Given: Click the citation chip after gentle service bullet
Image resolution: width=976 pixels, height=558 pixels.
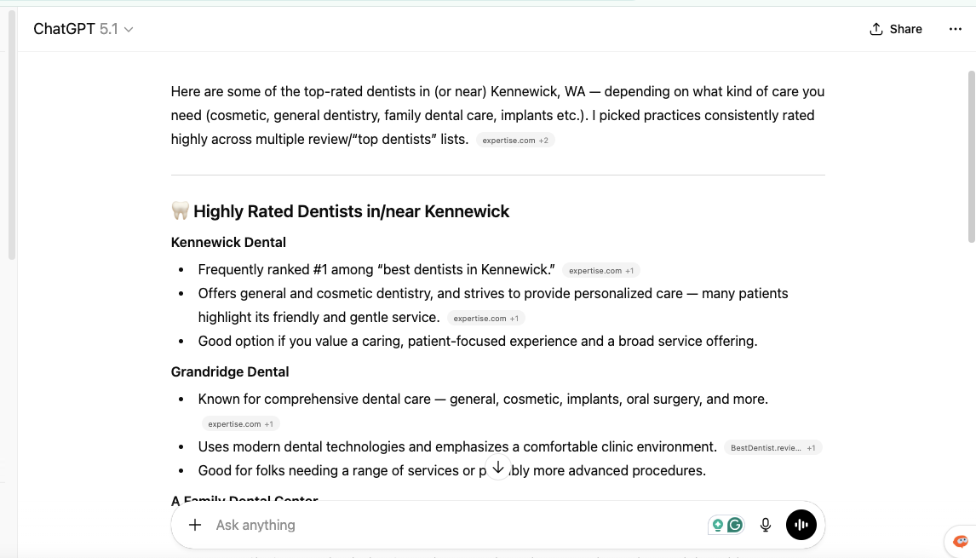Looking at the screenshot, I should (x=486, y=318).
